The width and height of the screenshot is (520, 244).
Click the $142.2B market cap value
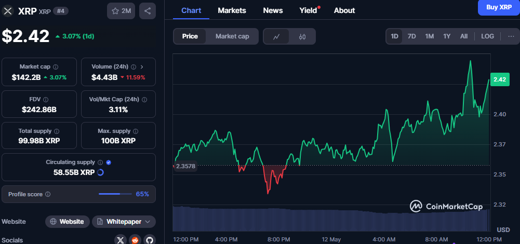pyautogui.click(x=26, y=77)
